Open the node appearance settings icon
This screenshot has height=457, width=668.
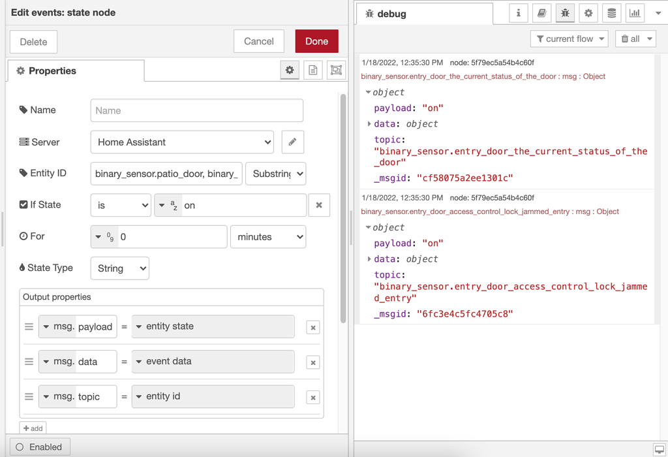[x=335, y=70]
